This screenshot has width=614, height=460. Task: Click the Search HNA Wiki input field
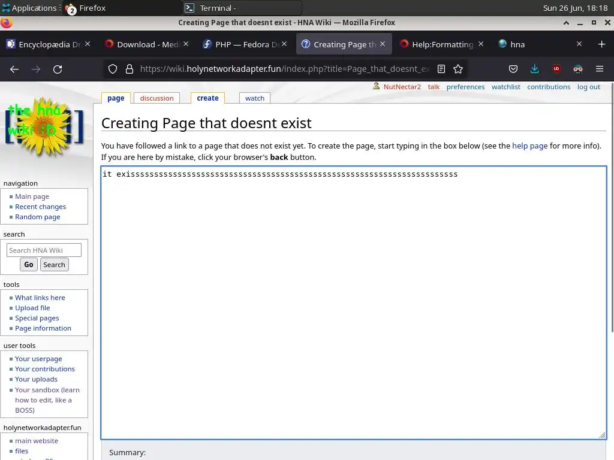pyautogui.click(x=44, y=250)
